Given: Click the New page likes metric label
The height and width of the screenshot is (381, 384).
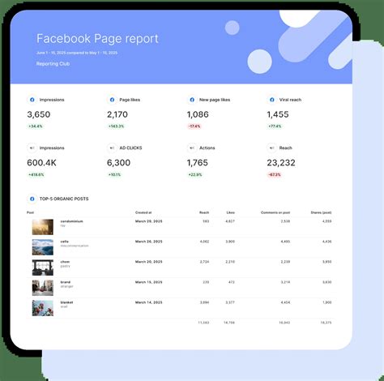Looking at the screenshot, I should (x=215, y=100).
